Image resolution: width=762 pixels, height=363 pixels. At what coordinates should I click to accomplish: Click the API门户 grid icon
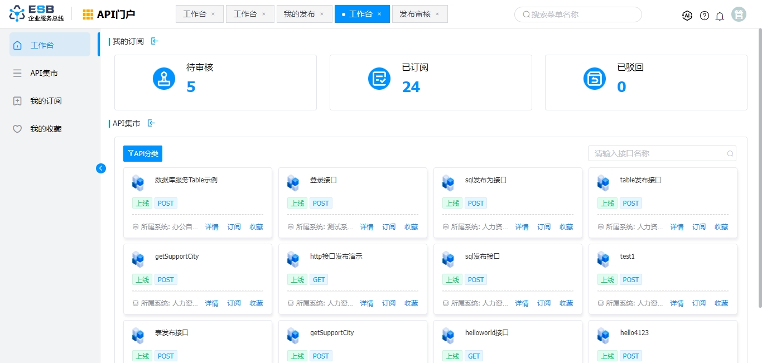coord(88,14)
